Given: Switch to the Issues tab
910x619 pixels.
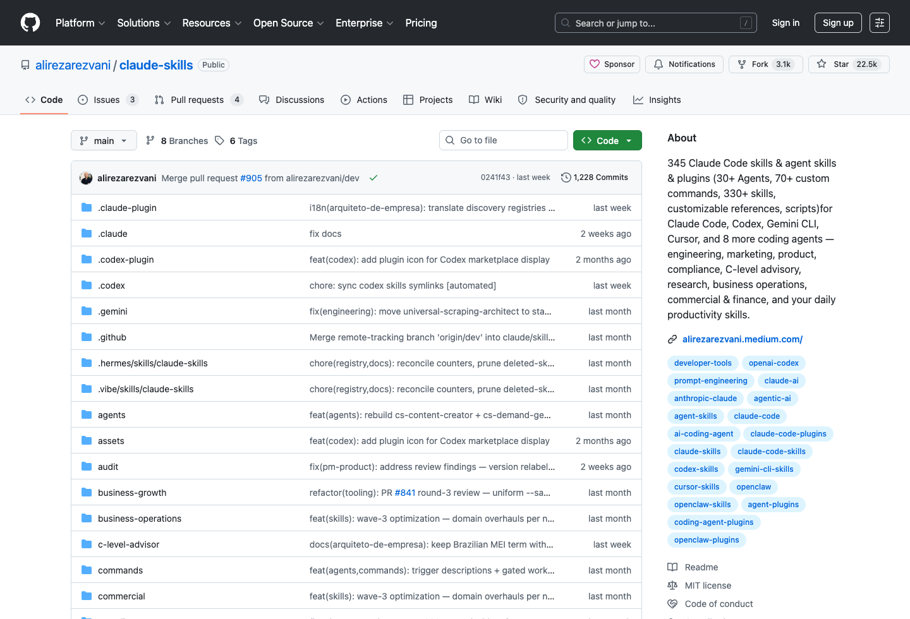Looking at the screenshot, I should [x=107, y=100].
